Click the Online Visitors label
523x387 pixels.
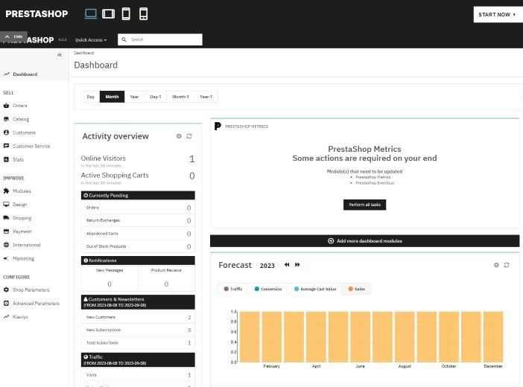click(x=103, y=159)
